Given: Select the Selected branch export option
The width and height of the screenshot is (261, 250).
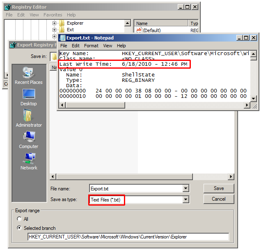Looking at the screenshot, I should coord(19,228).
